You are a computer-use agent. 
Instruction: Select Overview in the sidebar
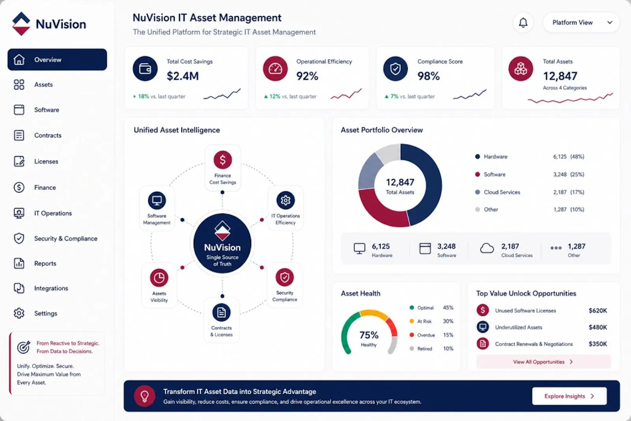57,60
